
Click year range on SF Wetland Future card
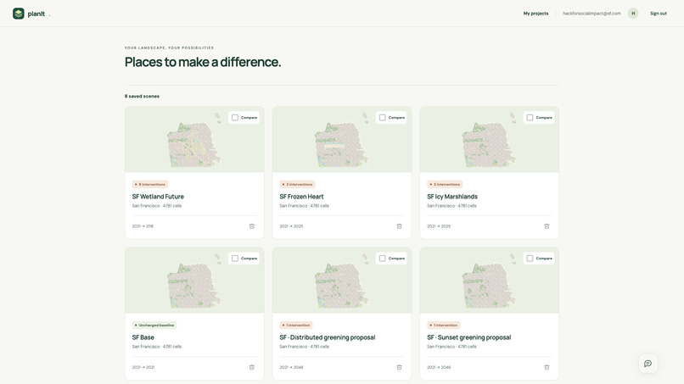143,226
